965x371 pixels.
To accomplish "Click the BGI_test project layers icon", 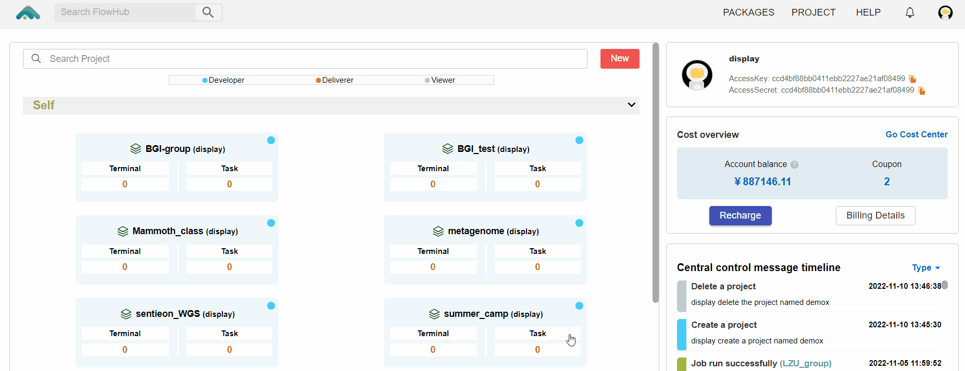I will 447,149.
